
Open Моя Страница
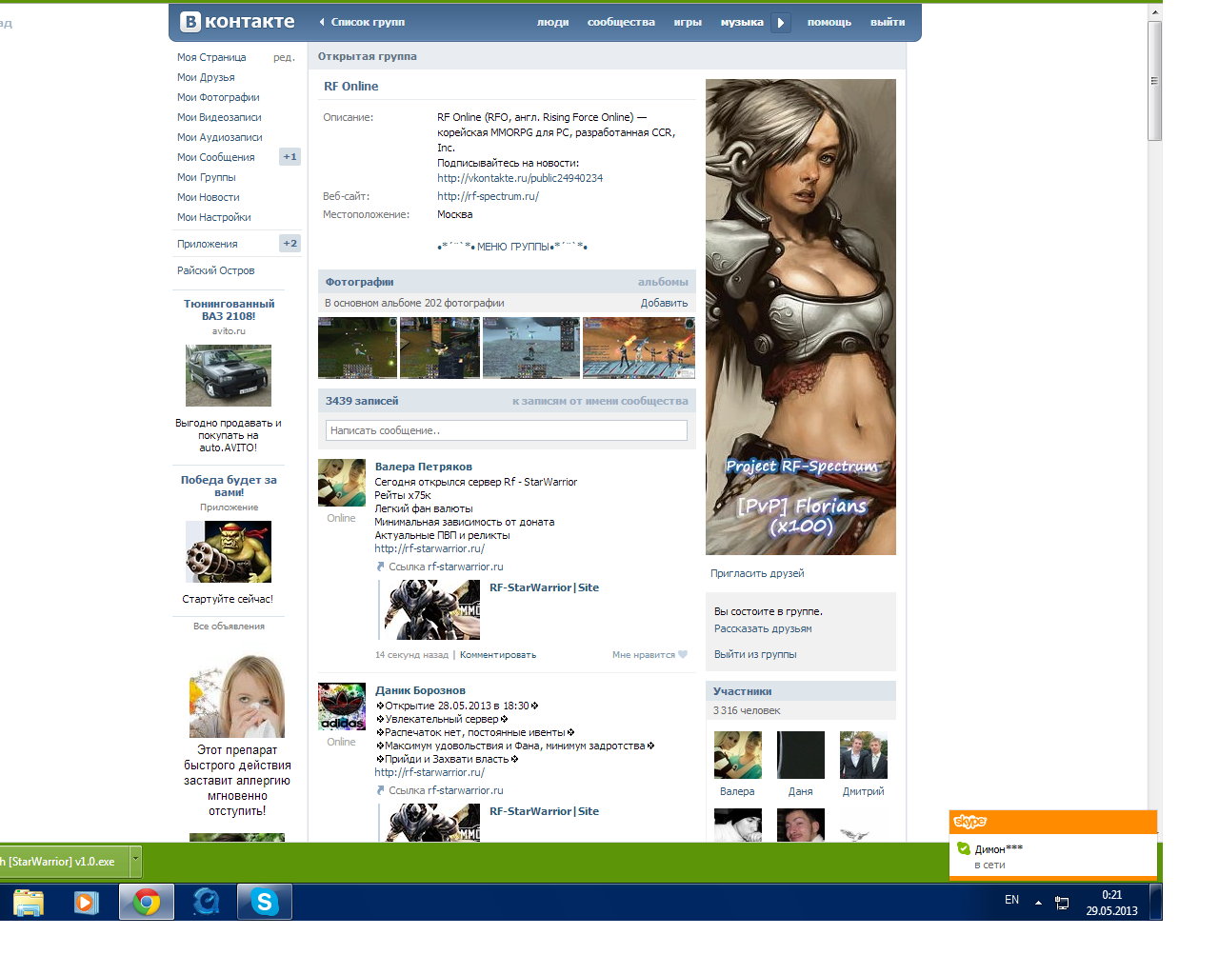pyautogui.click(x=211, y=57)
